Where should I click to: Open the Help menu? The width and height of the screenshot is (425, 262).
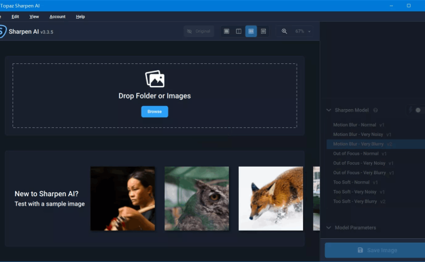80,17
